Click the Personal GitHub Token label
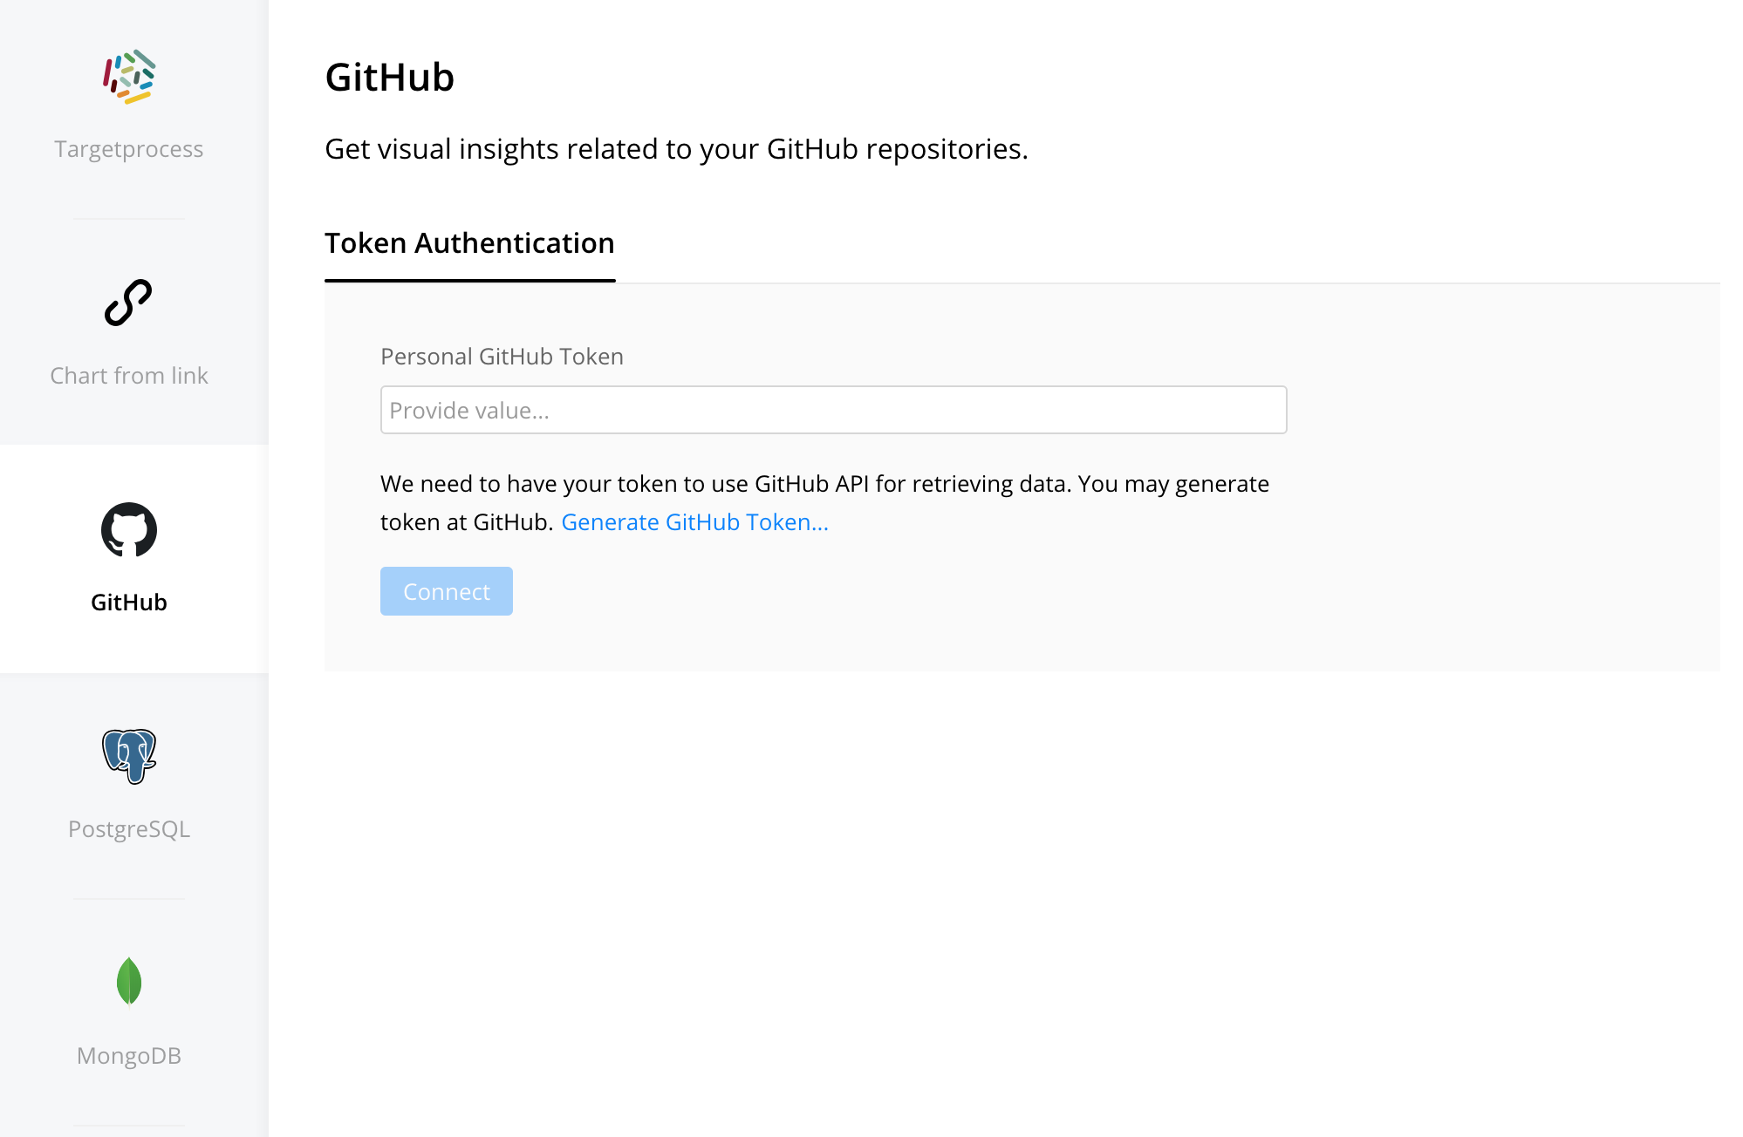The width and height of the screenshot is (1743, 1137). tap(502, 356)
